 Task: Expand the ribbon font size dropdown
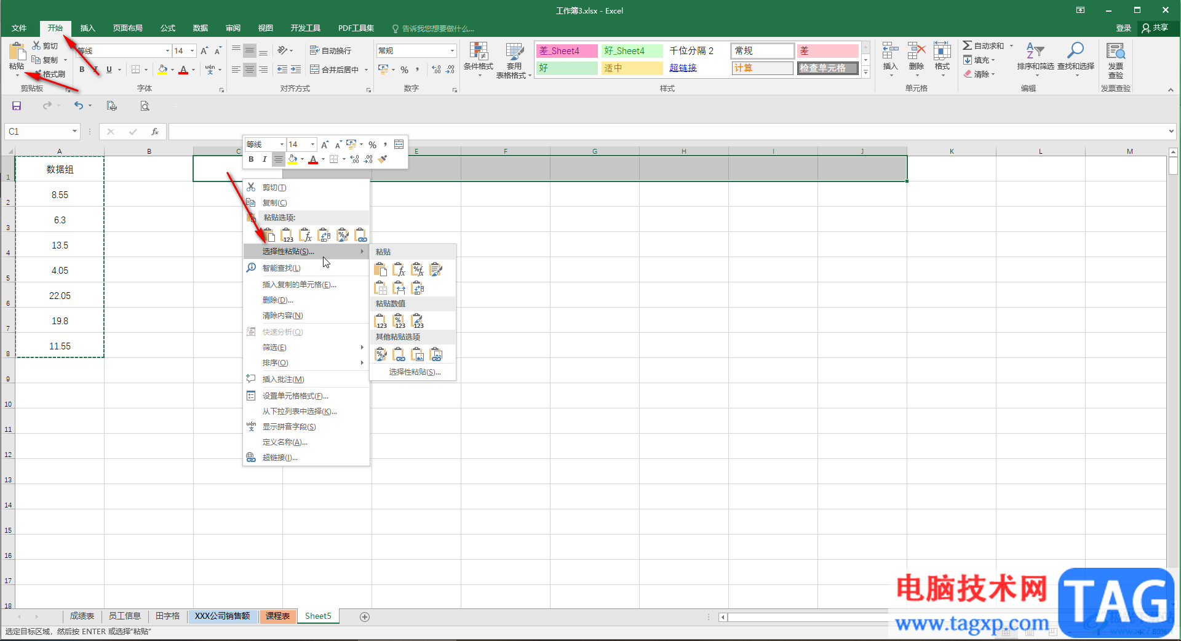[x=193, y=50]
